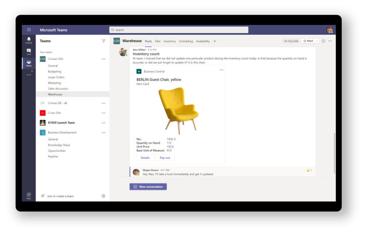366x234 pixels.
Task: Add a new tab with plus icon
Action: (215, 41)
